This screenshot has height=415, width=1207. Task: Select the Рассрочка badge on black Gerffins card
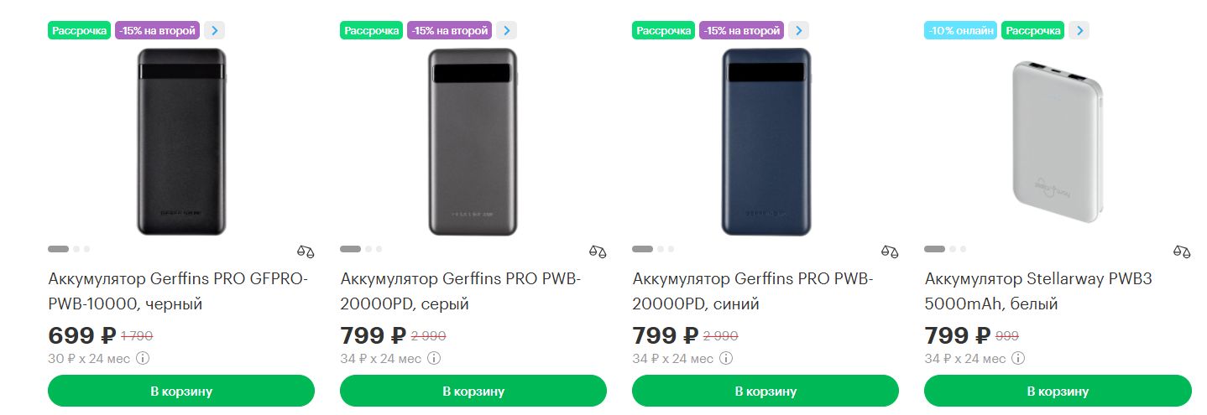(x=80, y=31)
